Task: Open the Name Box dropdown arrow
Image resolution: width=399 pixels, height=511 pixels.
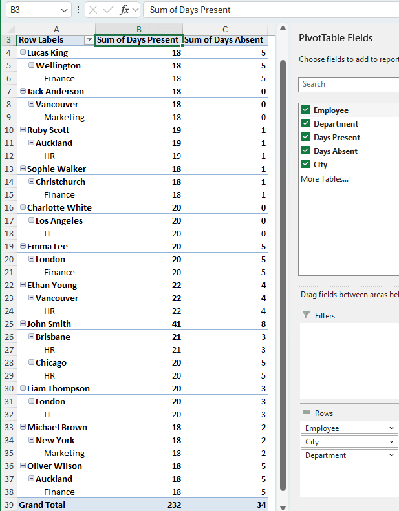Action: coord(63,10)
